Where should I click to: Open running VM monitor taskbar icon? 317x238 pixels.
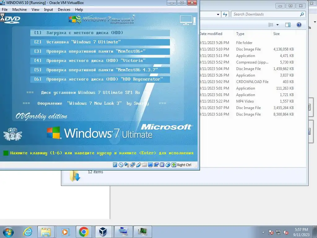(143, 232)
